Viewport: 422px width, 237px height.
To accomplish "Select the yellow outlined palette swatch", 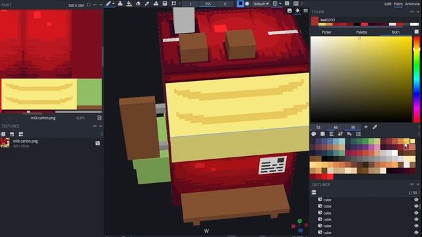I will (412, 141).
